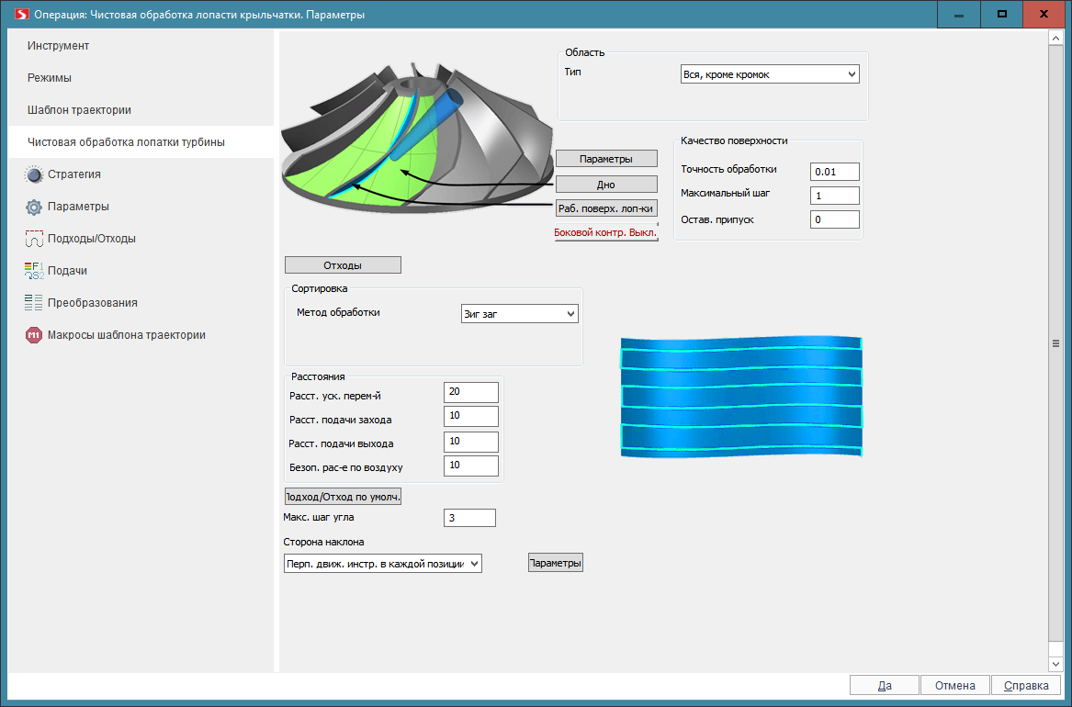This screenshot has height=707, width=1072.
Task: Open the Подходы/Отходы page
Action: click(x=92, y=239)
